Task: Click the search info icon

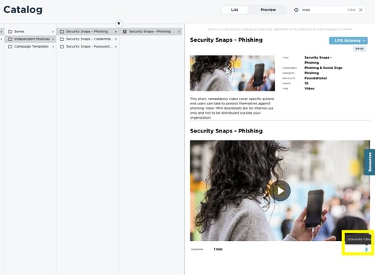Action: coord(296,10)
